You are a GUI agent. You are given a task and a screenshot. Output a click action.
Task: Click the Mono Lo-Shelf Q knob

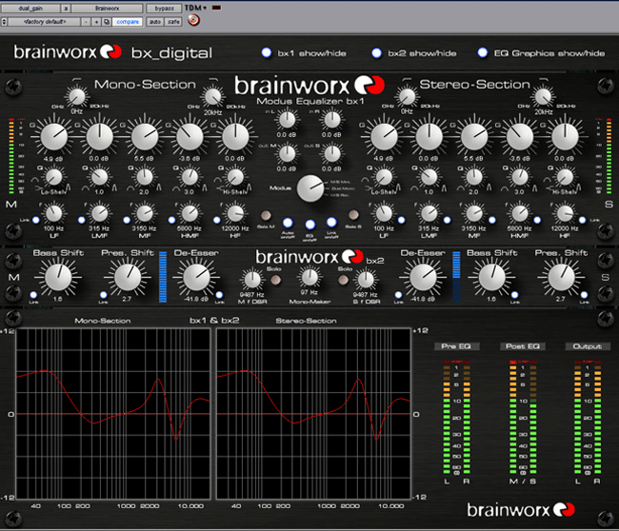click(x=53, y=177)
